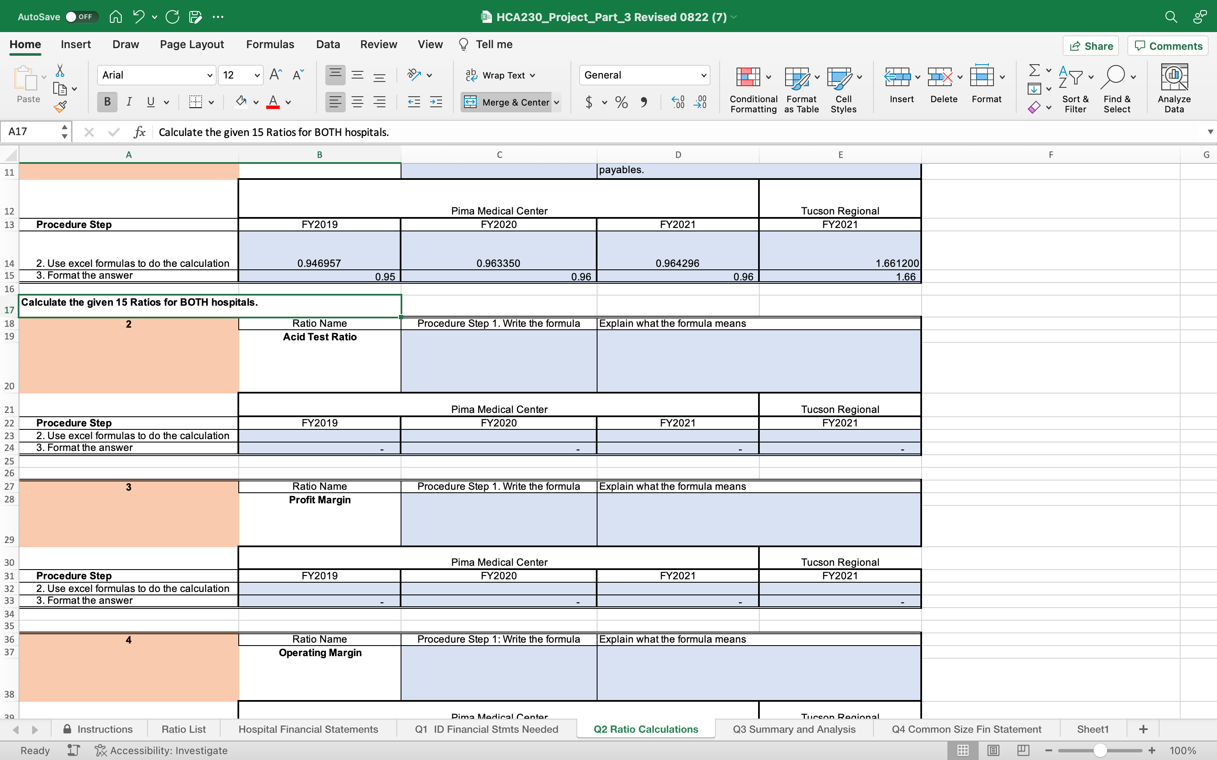Open the Arial font name dropdown

click(210, 76)
